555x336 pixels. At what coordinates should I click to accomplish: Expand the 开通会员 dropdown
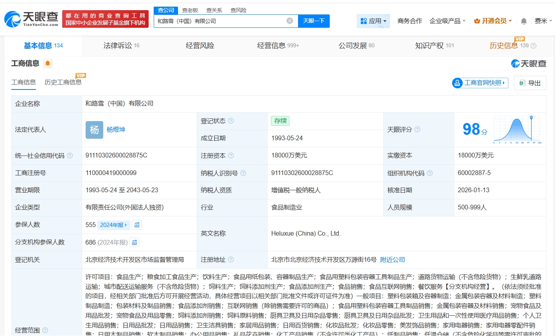[x=493, y=21]
